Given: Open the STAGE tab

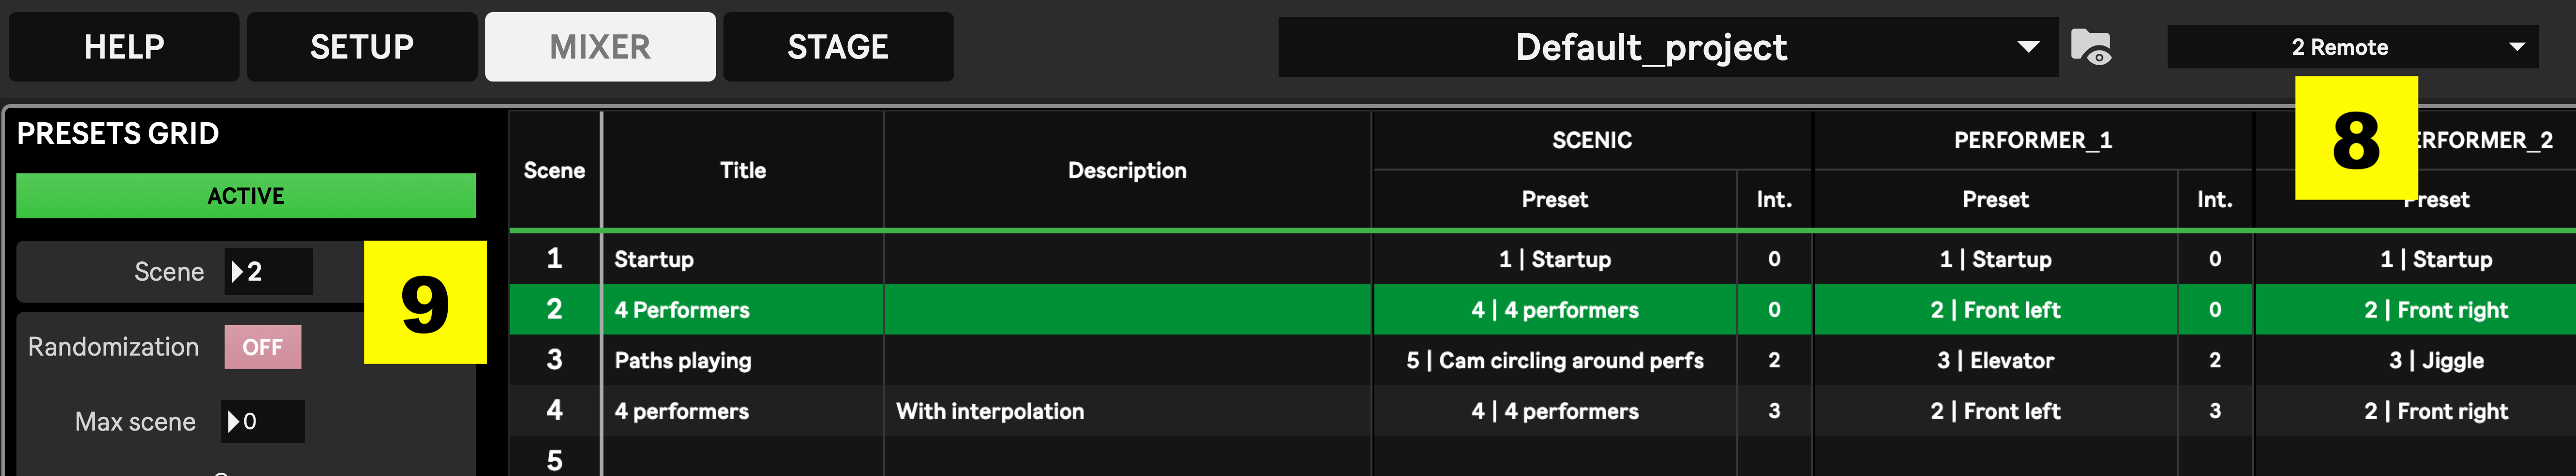Looking at the screenshot, I should coord(838,47).
